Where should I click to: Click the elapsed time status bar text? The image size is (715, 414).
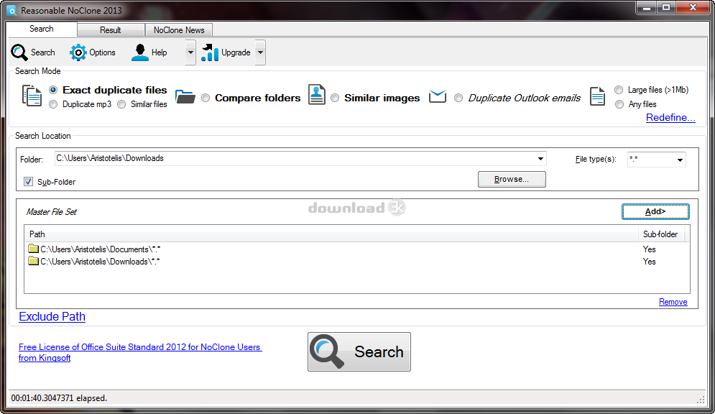(x=59, y=398)
